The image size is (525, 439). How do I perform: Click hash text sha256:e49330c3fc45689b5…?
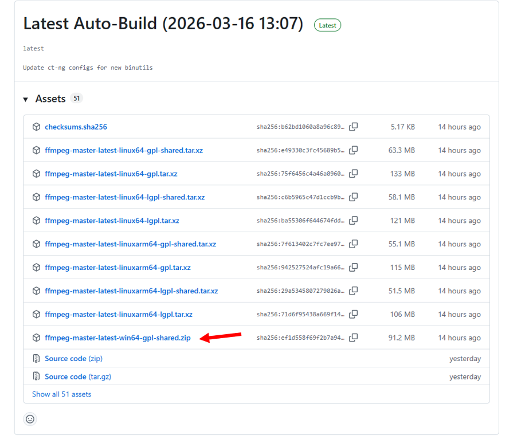300,150
